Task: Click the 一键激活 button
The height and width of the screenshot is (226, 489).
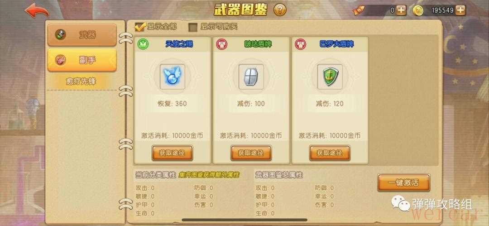Action: [x=403, y=183]
